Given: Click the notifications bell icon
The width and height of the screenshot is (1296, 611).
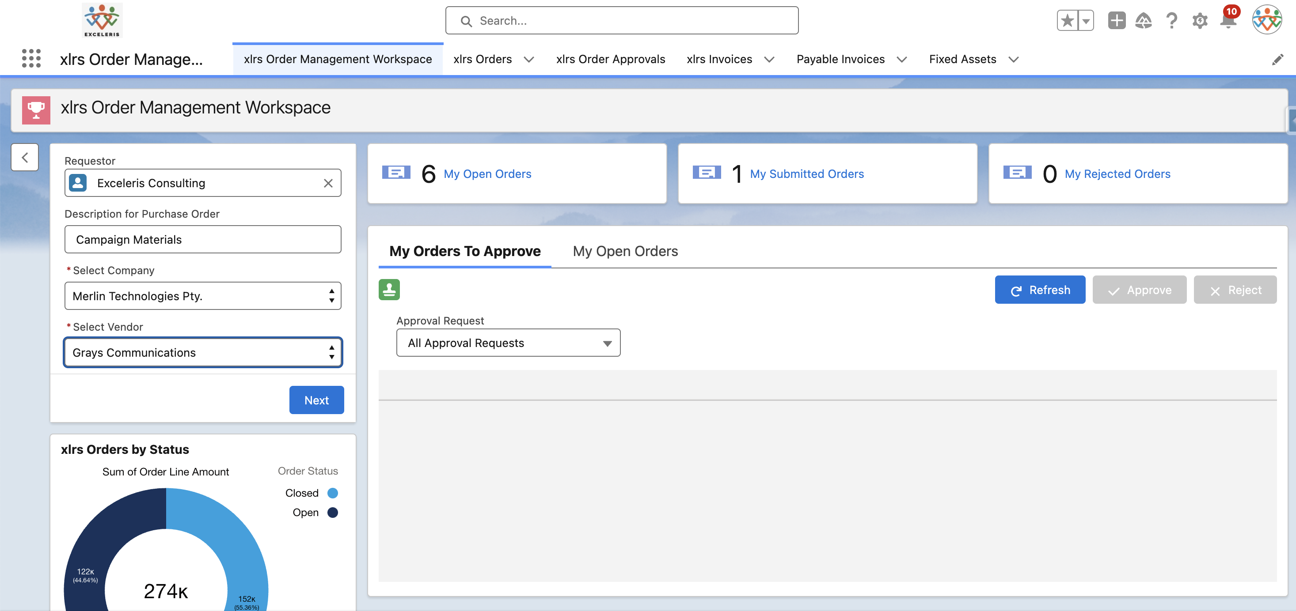Looking at the screenshot, I should 1228,21.
